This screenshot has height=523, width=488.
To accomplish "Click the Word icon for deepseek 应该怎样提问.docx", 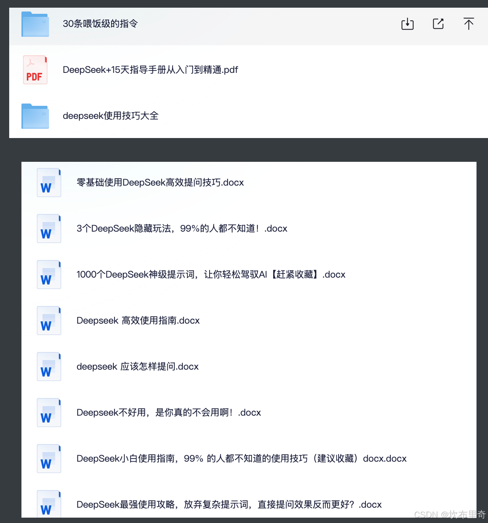I will click(x=49, y=367).
